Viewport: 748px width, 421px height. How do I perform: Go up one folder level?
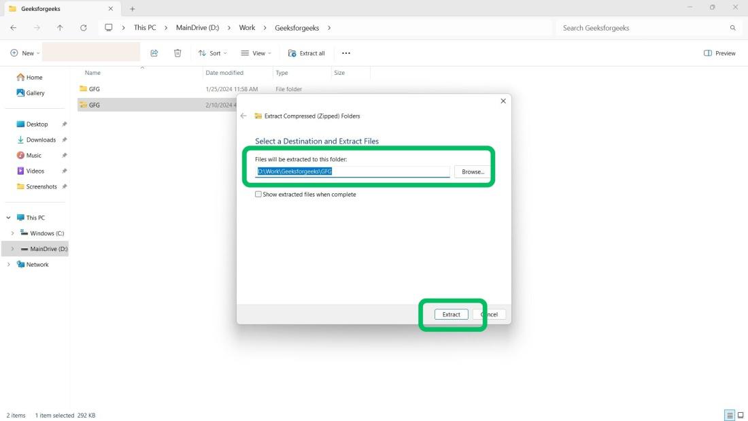(60, 28)
